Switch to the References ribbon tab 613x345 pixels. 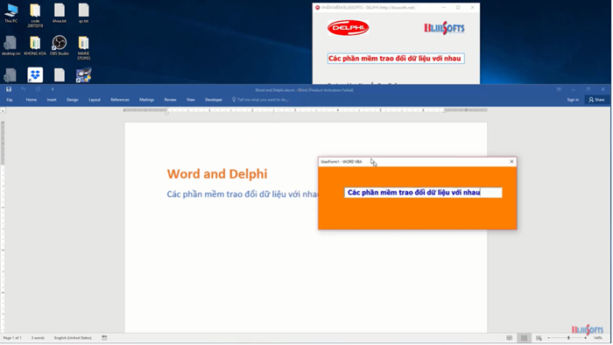pos(120,100)
